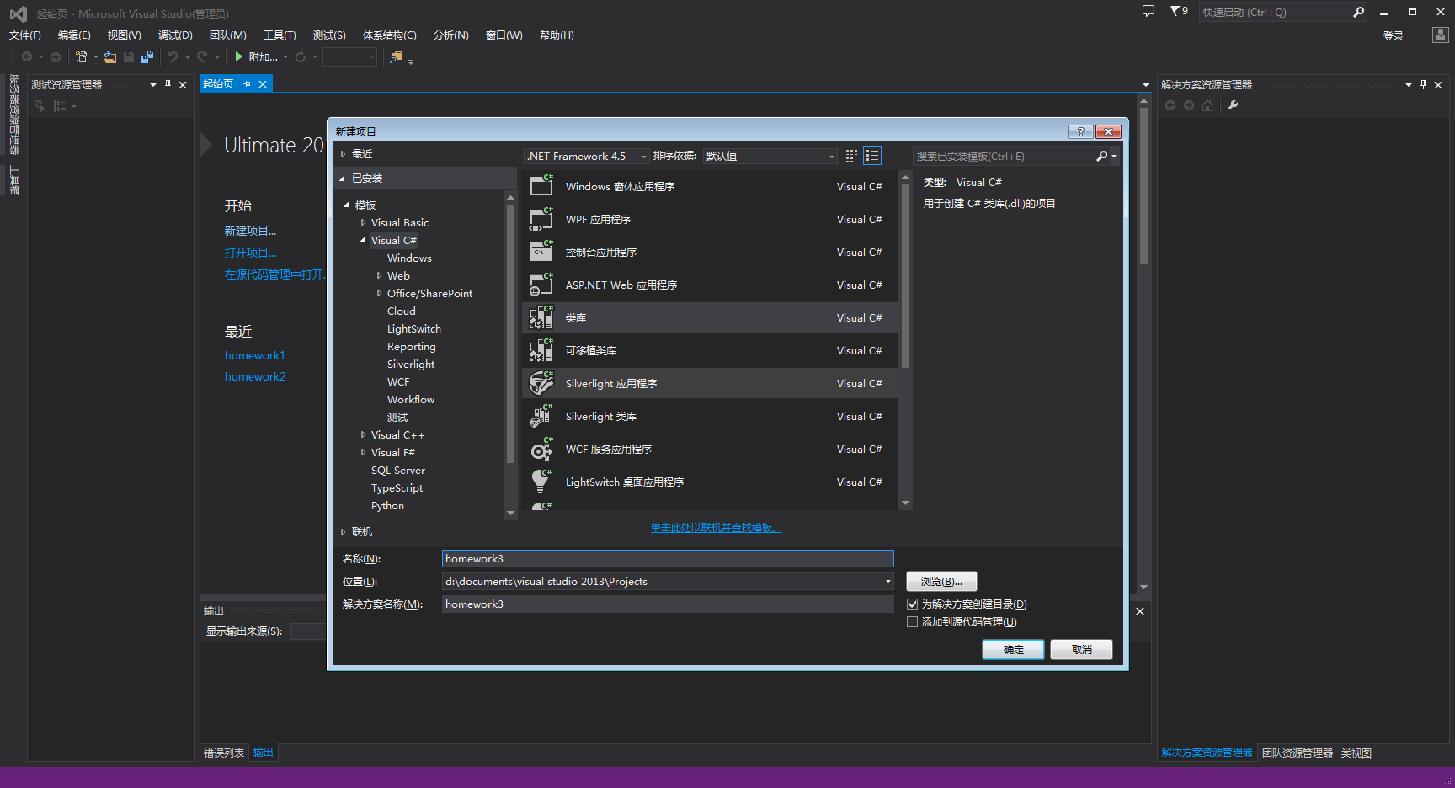Switch to the 类视图 tab
This screenshot has width=1455, height=788.
(x=1356, y=753)
